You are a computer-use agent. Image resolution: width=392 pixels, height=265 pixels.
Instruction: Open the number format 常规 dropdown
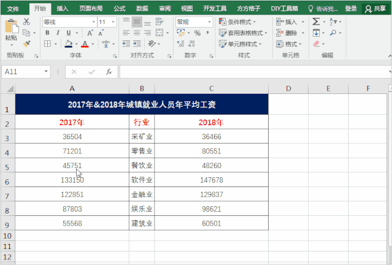click(x=210, y=22)
